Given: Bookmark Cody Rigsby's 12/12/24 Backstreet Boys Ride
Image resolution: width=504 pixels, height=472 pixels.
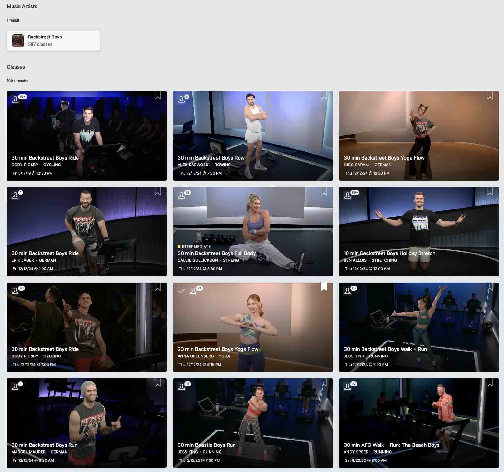Looking at the screenshot, I should pyautogui.click(x=158, y=287).
